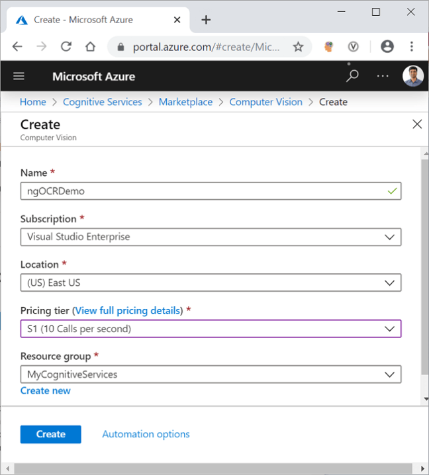Expand the Pricing tier dropdown
This screenshot has height=475, width=429.
pyautogui.click(x=211, y=329)
